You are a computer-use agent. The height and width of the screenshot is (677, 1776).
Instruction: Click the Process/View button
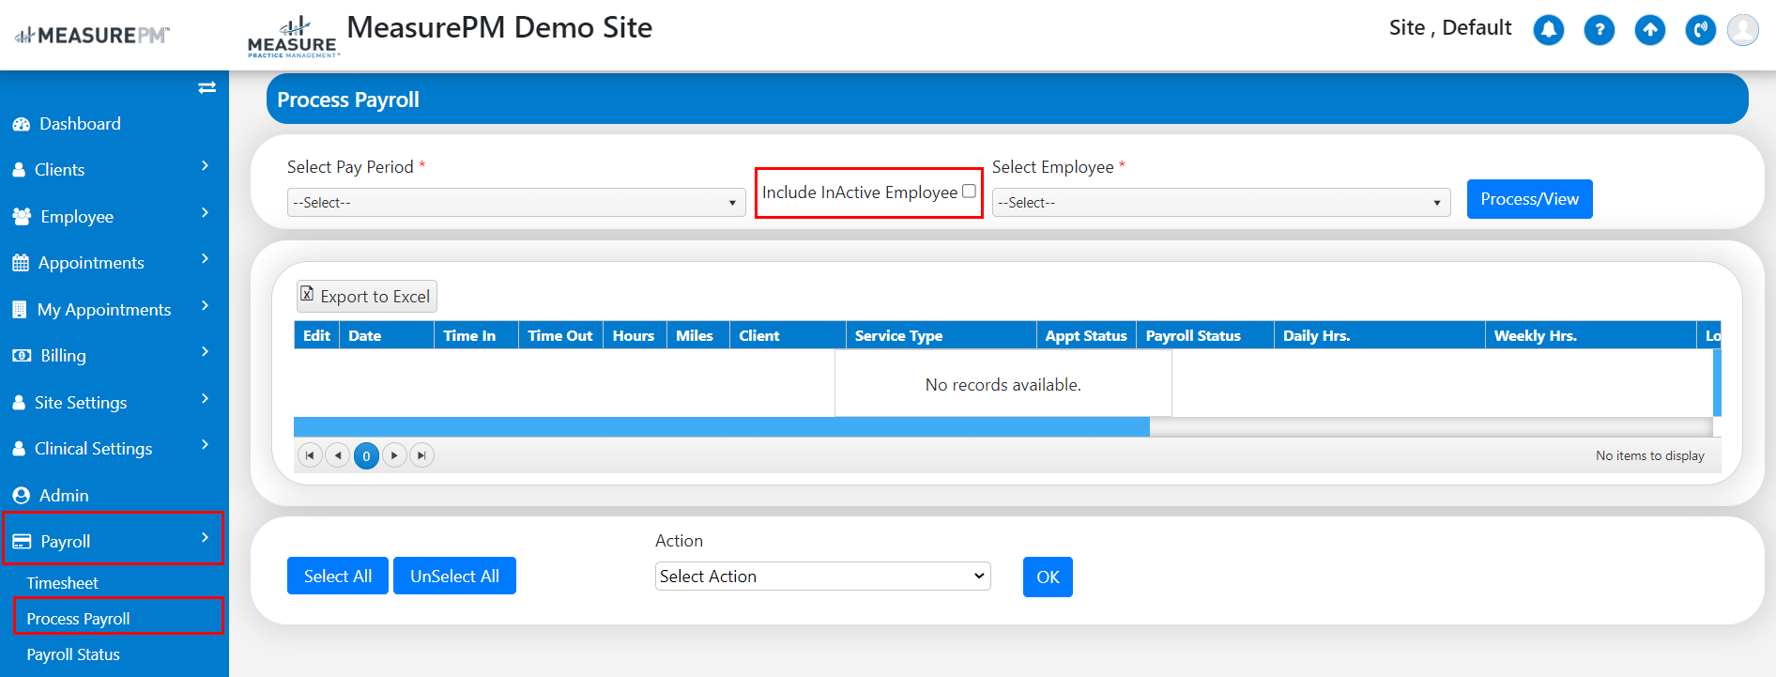1530,199
